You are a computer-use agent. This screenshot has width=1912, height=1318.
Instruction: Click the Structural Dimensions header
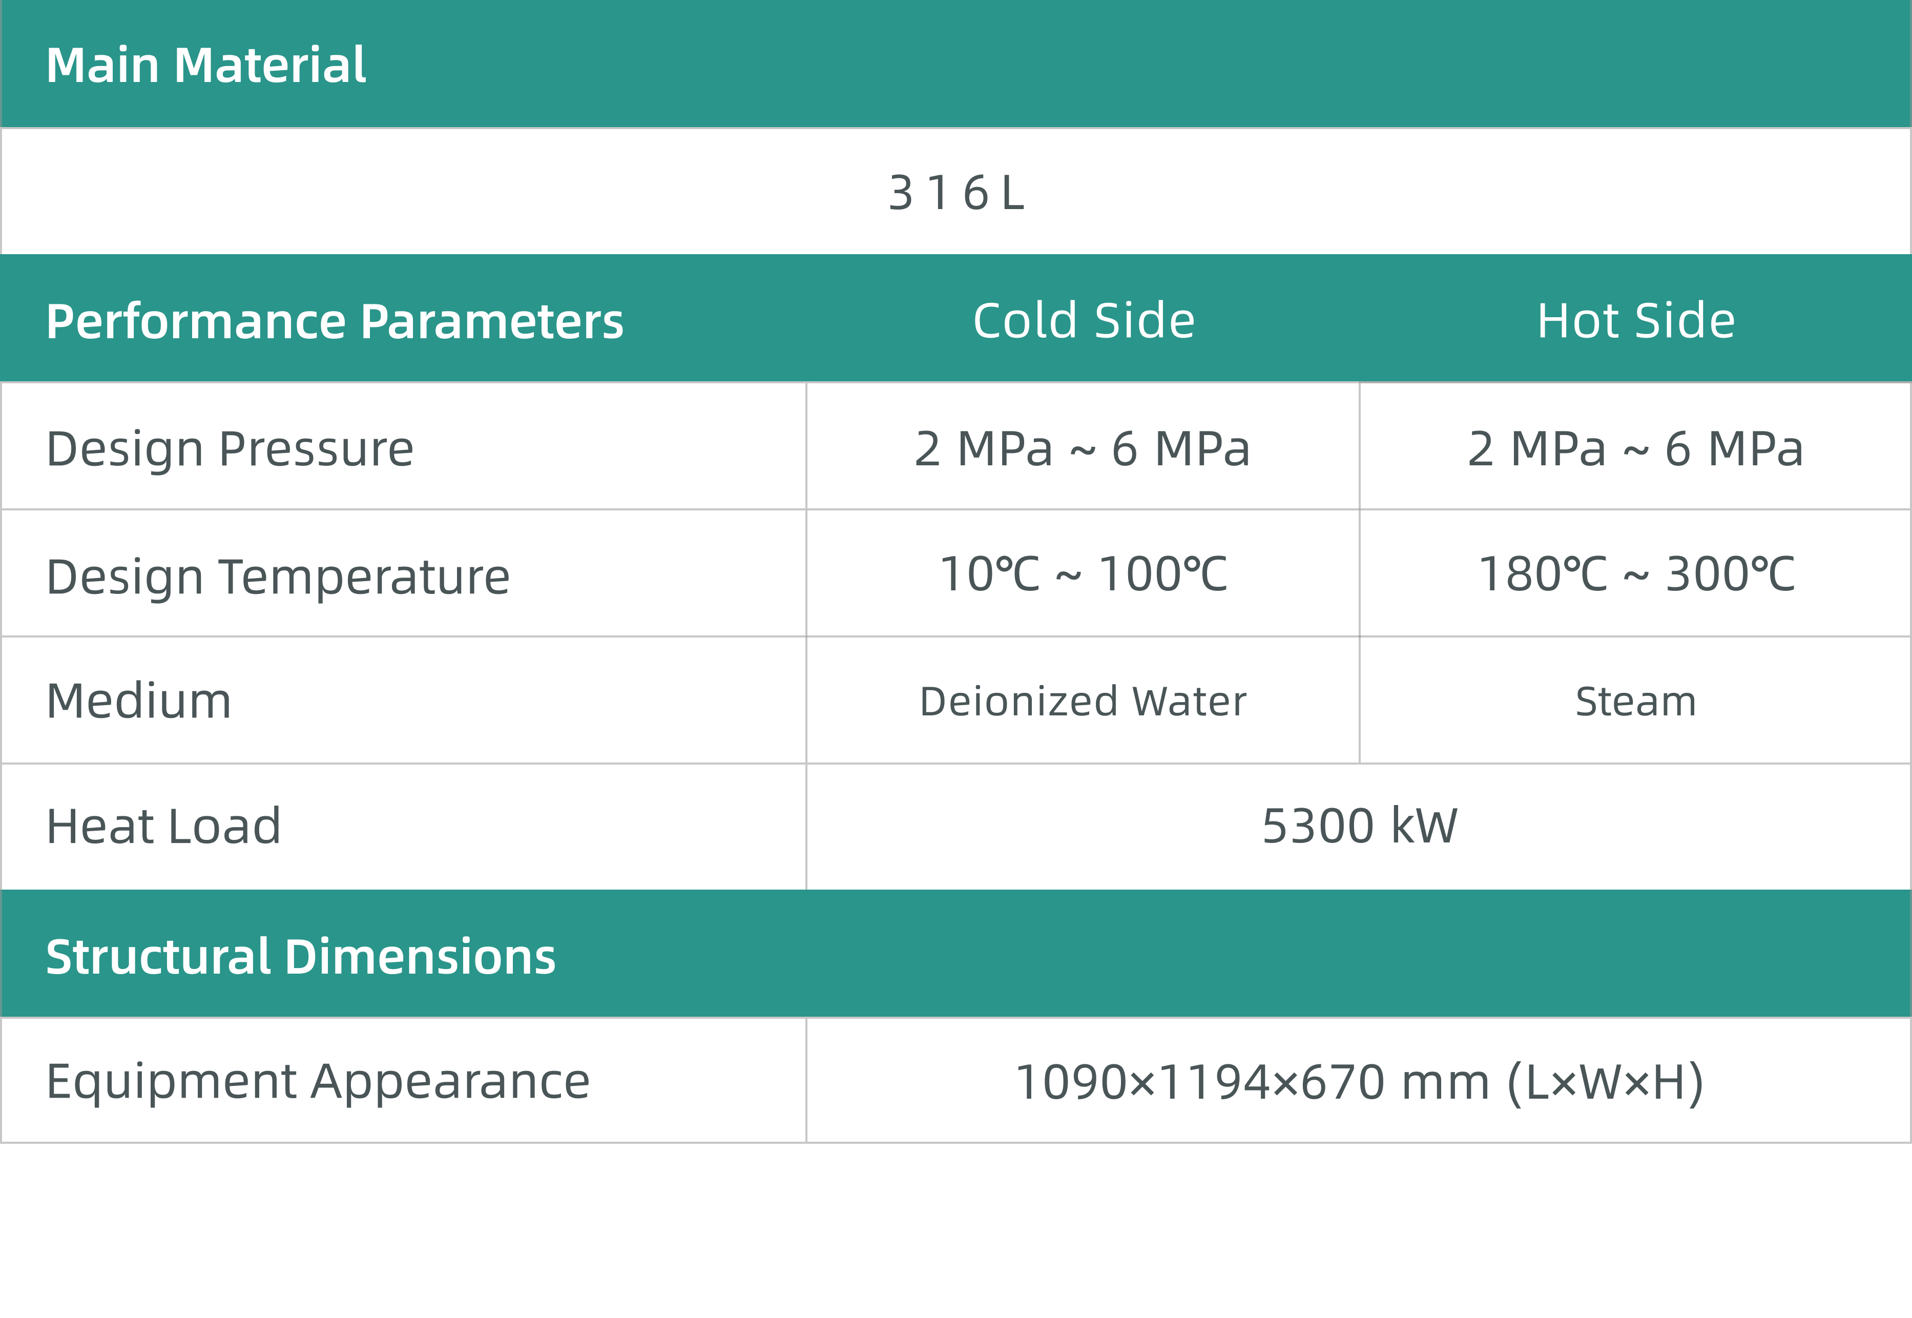click(x=301, y=956)
